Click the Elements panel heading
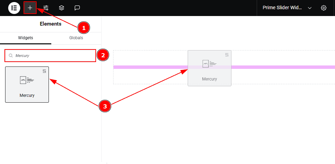The width and height of the screenshot is (335, 164). (51, 24)
